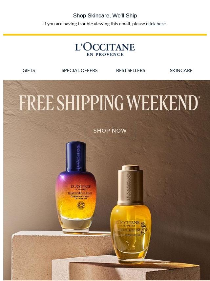
Task: Select the purple Immortelle Reset serum bottle
Action: [76, 187]
